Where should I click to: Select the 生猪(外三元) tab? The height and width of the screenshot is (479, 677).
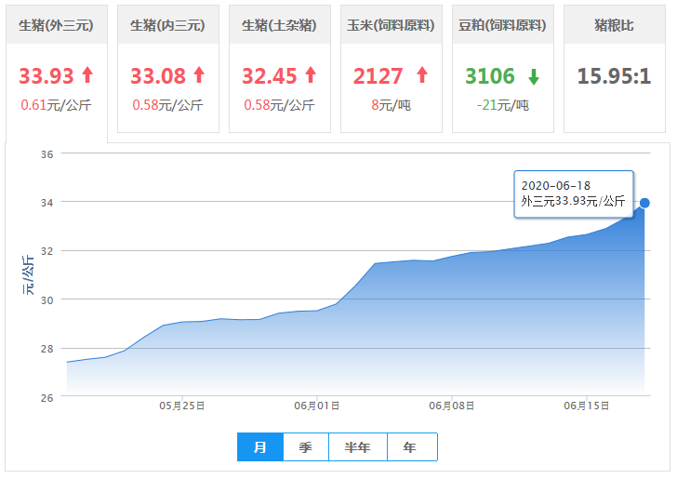[56, 26]
